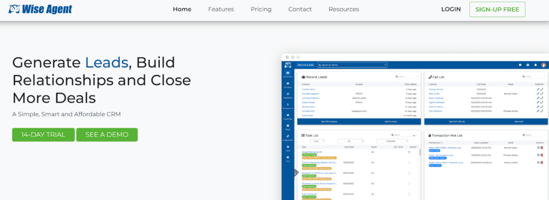Click the SEE A DEMO button

(107, 135)
